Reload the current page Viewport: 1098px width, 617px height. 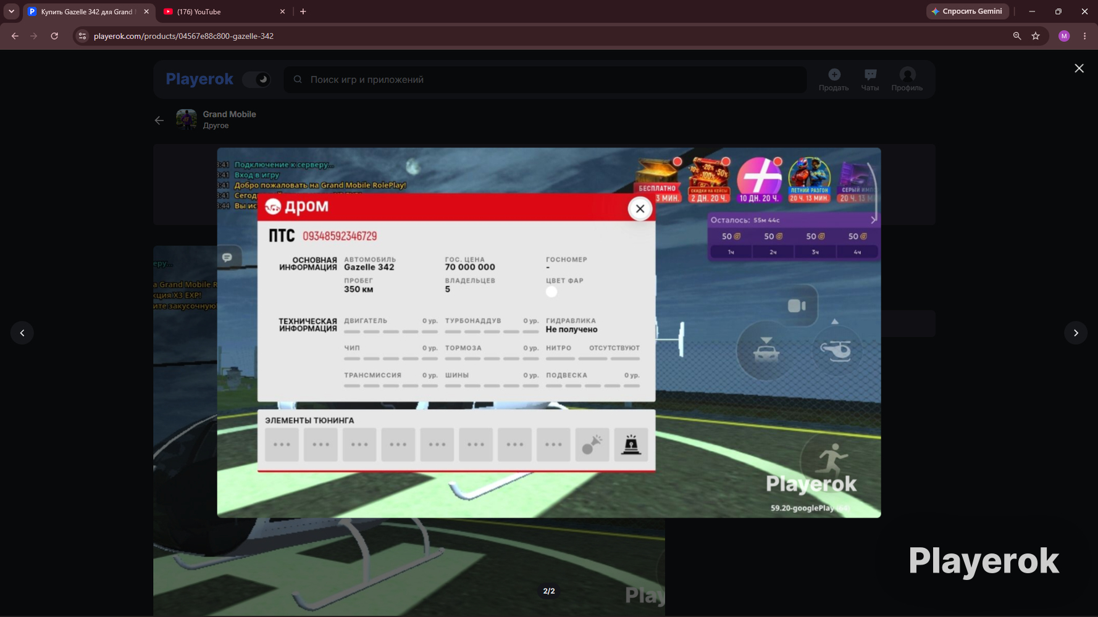(54, 36)
